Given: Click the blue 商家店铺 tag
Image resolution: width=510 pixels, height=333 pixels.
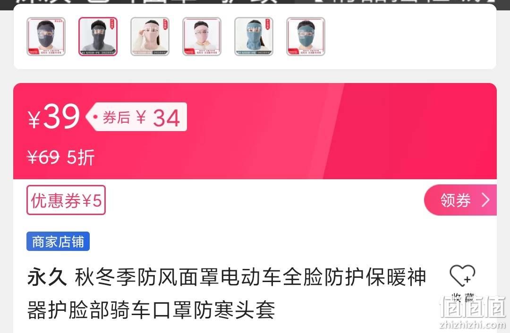Looking at the screenshot, I should [x=58, y=241].
